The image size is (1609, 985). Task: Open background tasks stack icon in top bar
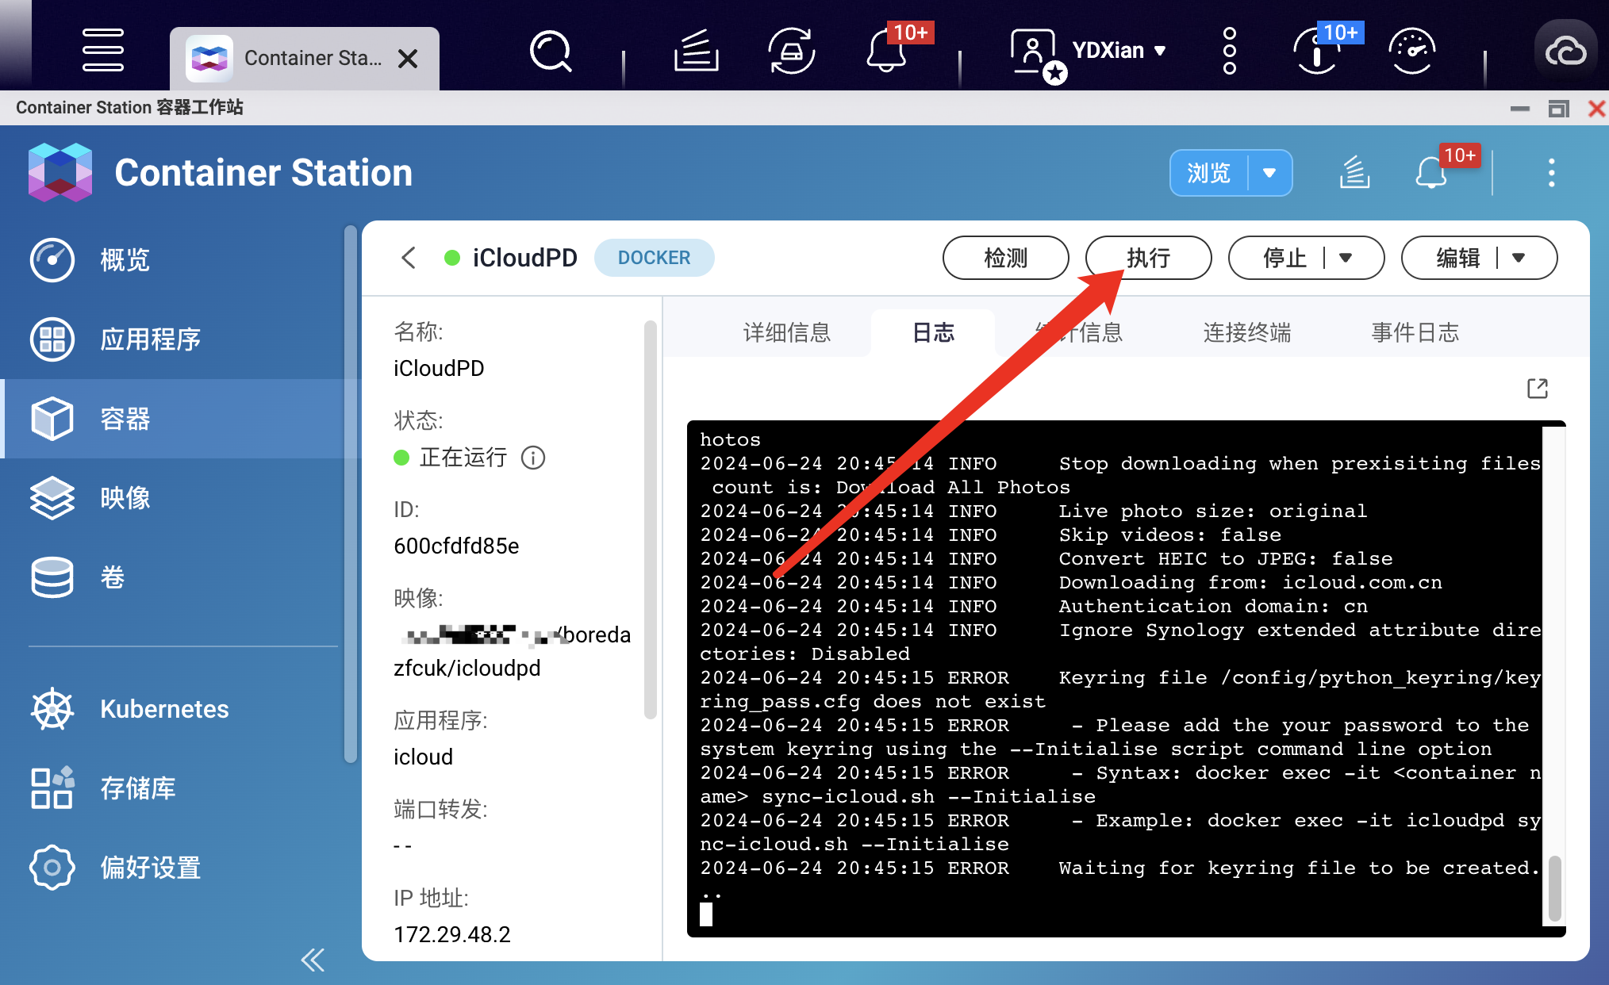coord(696,51)
